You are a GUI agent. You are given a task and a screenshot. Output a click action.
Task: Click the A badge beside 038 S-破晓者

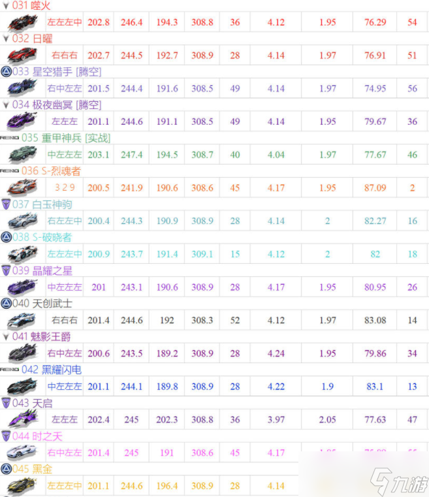click(x=6, y=237)
